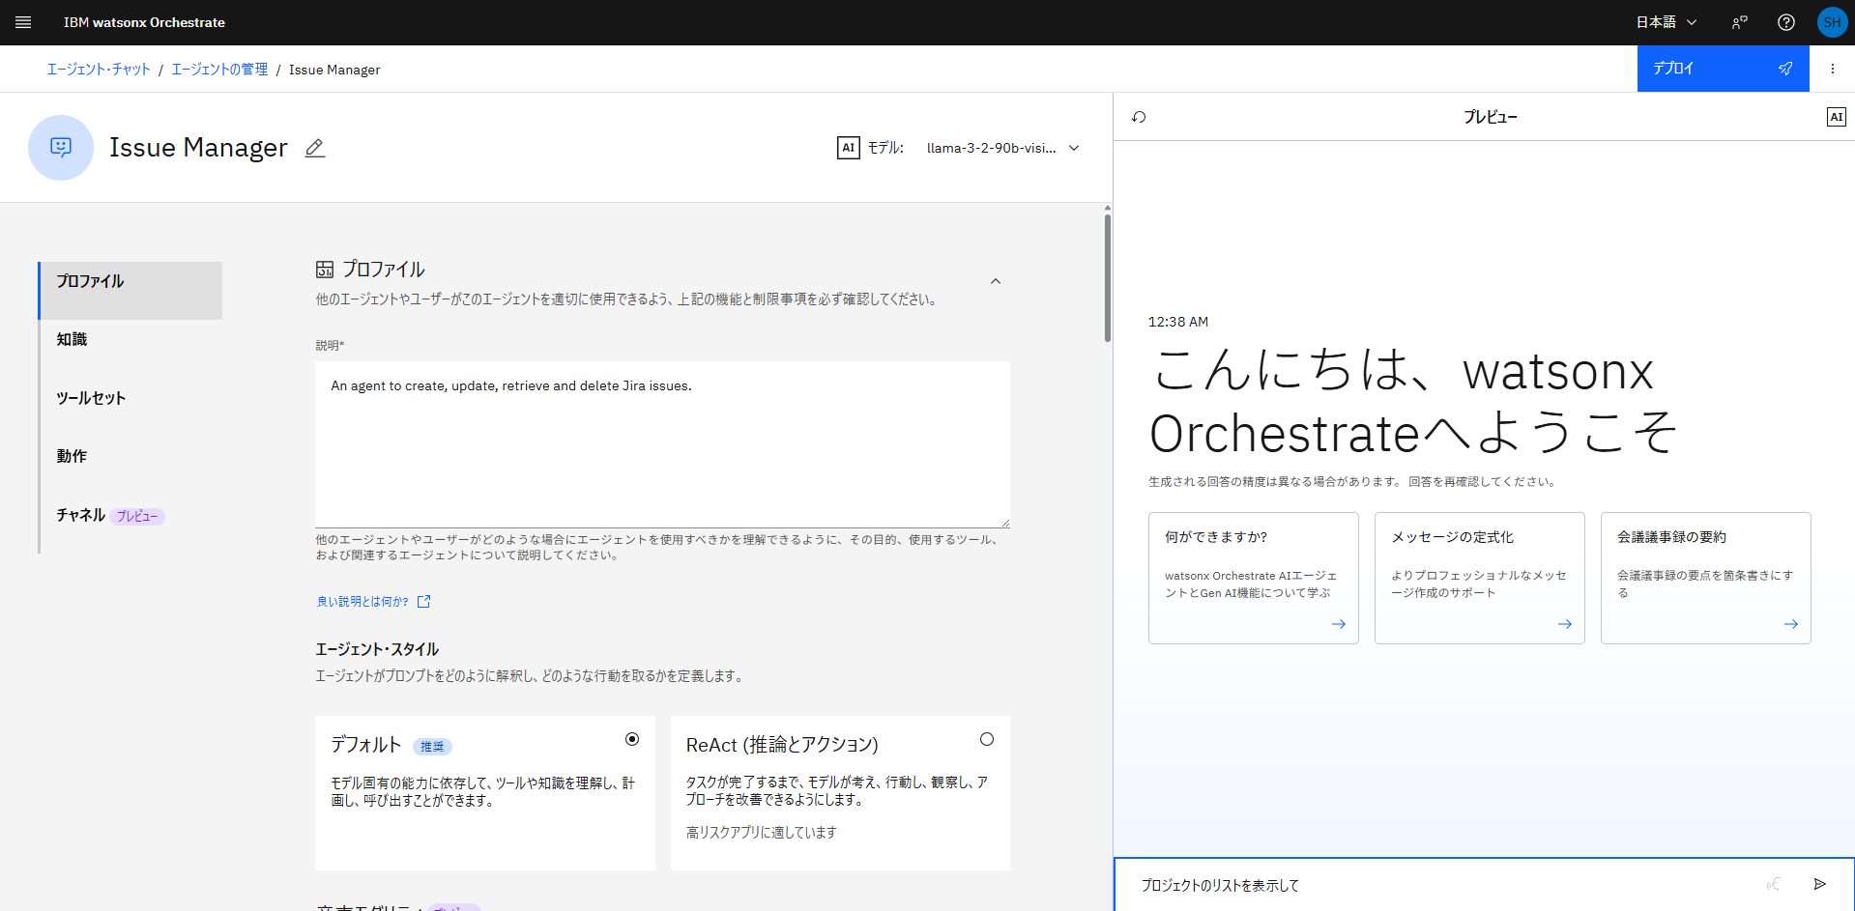Click the preview reset refresh icon
The image size is (1855, 911).
(1139, 117)
